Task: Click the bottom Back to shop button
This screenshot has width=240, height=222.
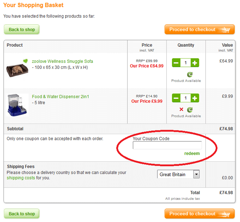Action: coord(22,214)
